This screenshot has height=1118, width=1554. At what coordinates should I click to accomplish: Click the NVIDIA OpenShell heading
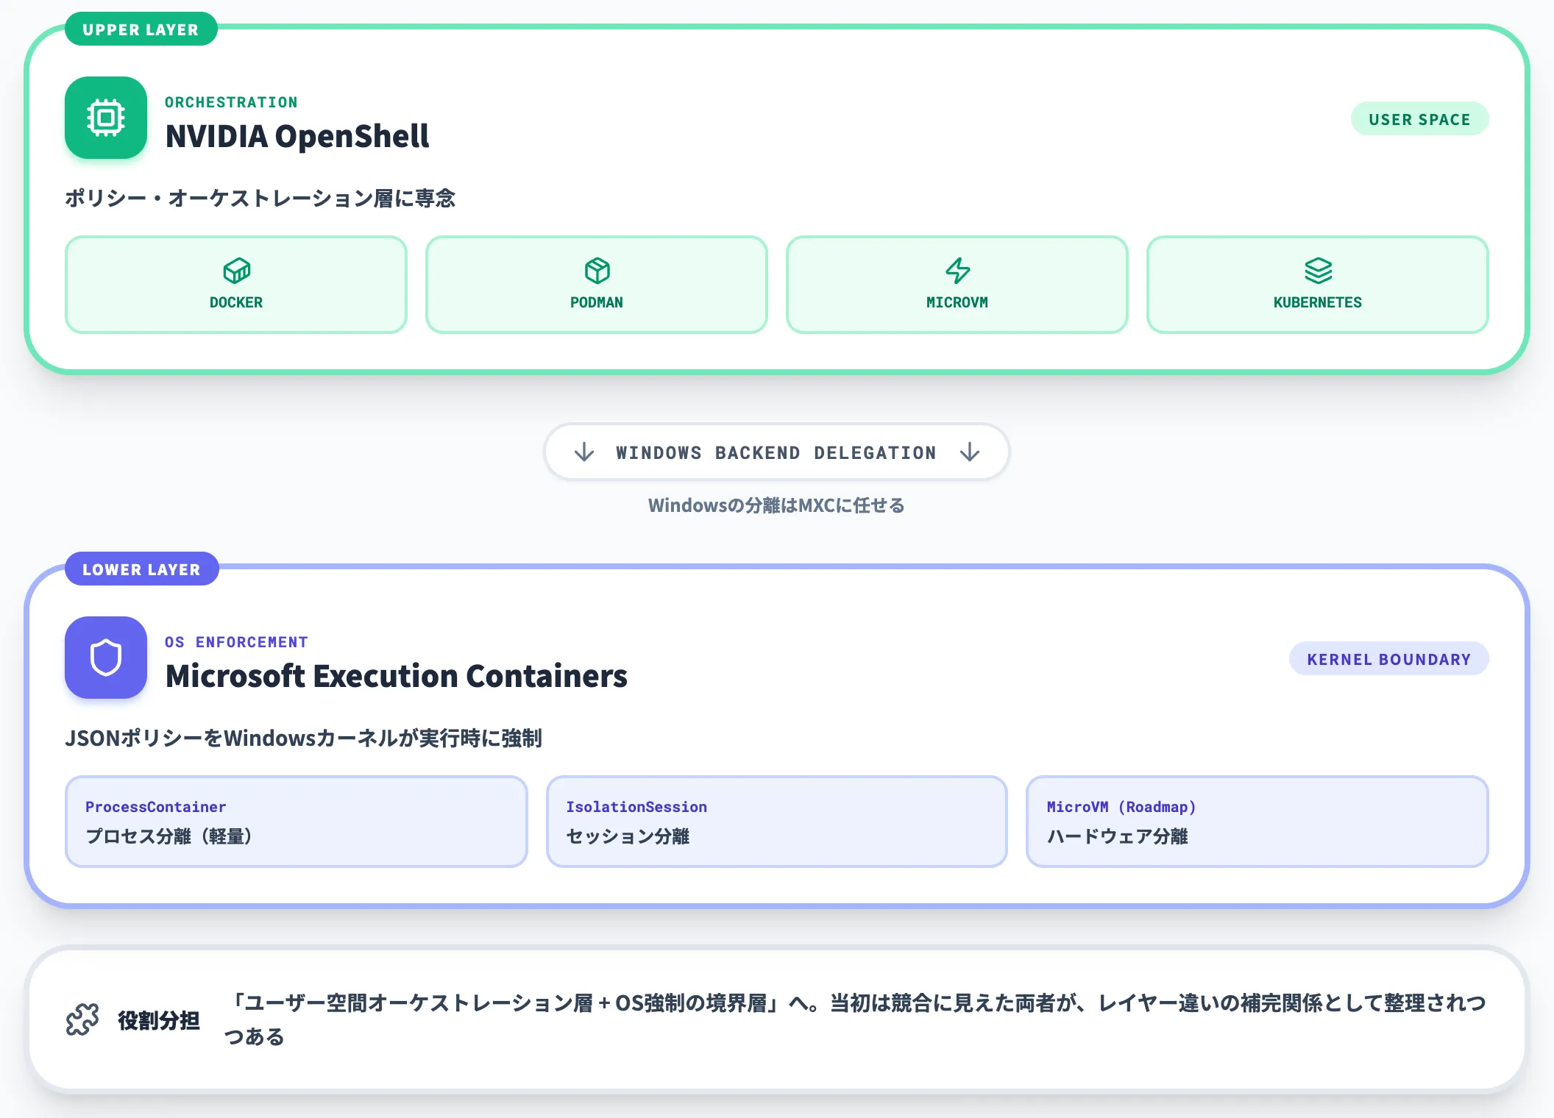pyautogui.click(x=297, y=137)
